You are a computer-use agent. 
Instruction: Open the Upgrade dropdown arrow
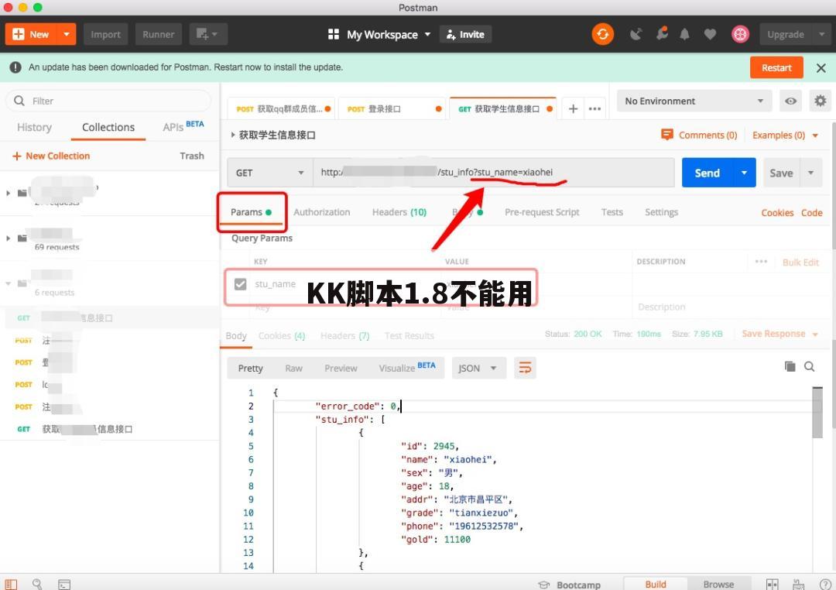click(821, 34)
